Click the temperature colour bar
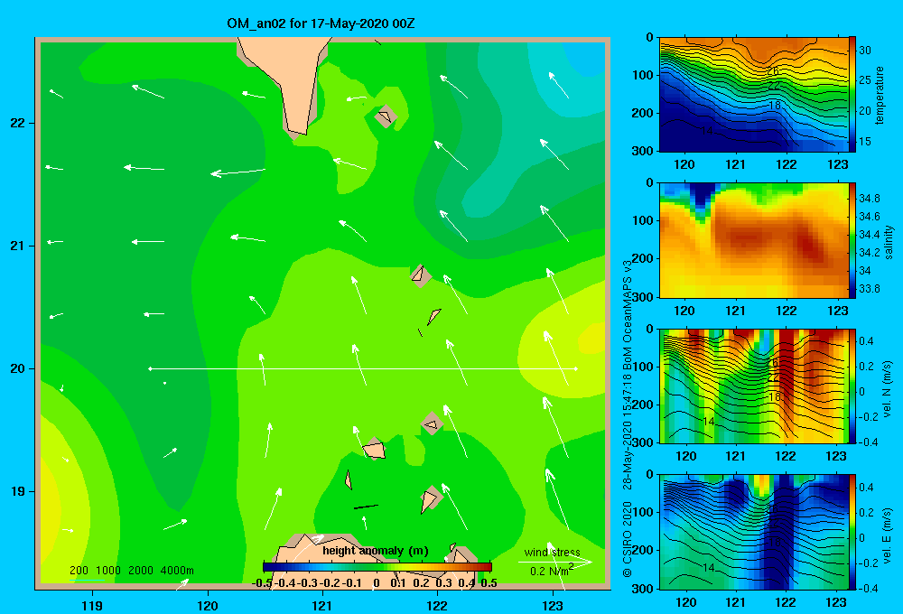903x614 pixels. click(x=852, y=95)
